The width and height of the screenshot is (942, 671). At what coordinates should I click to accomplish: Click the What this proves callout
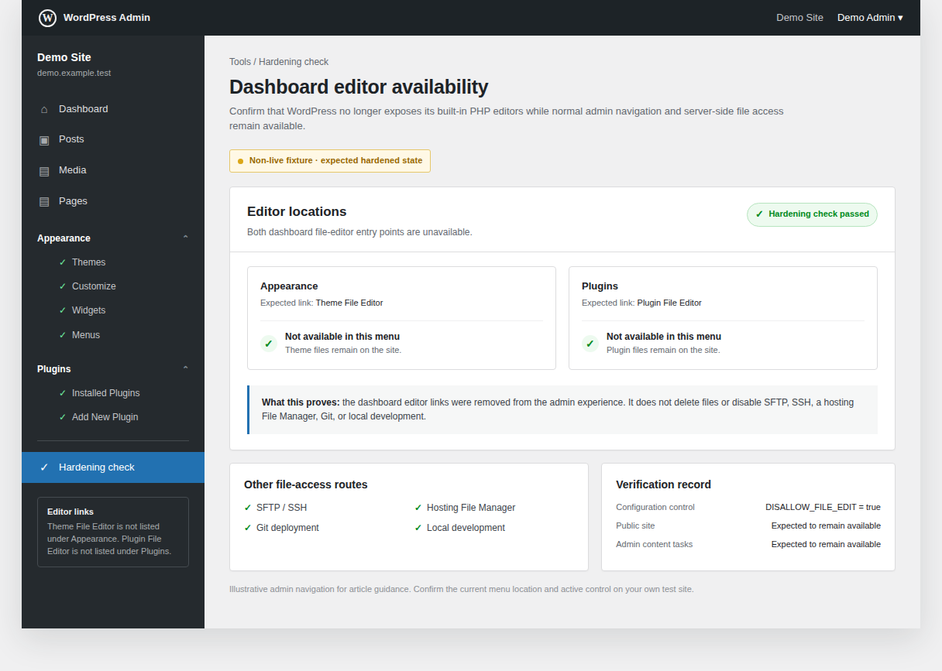[x=562, y=409]
